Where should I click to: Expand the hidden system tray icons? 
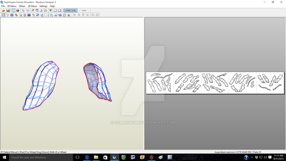(252, 157)
